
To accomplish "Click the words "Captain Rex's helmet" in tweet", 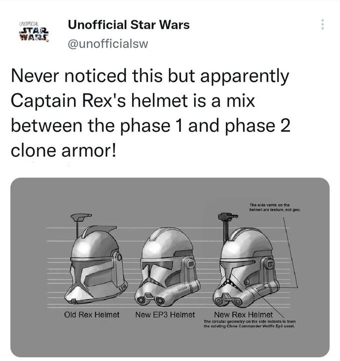I will [99, 100].
